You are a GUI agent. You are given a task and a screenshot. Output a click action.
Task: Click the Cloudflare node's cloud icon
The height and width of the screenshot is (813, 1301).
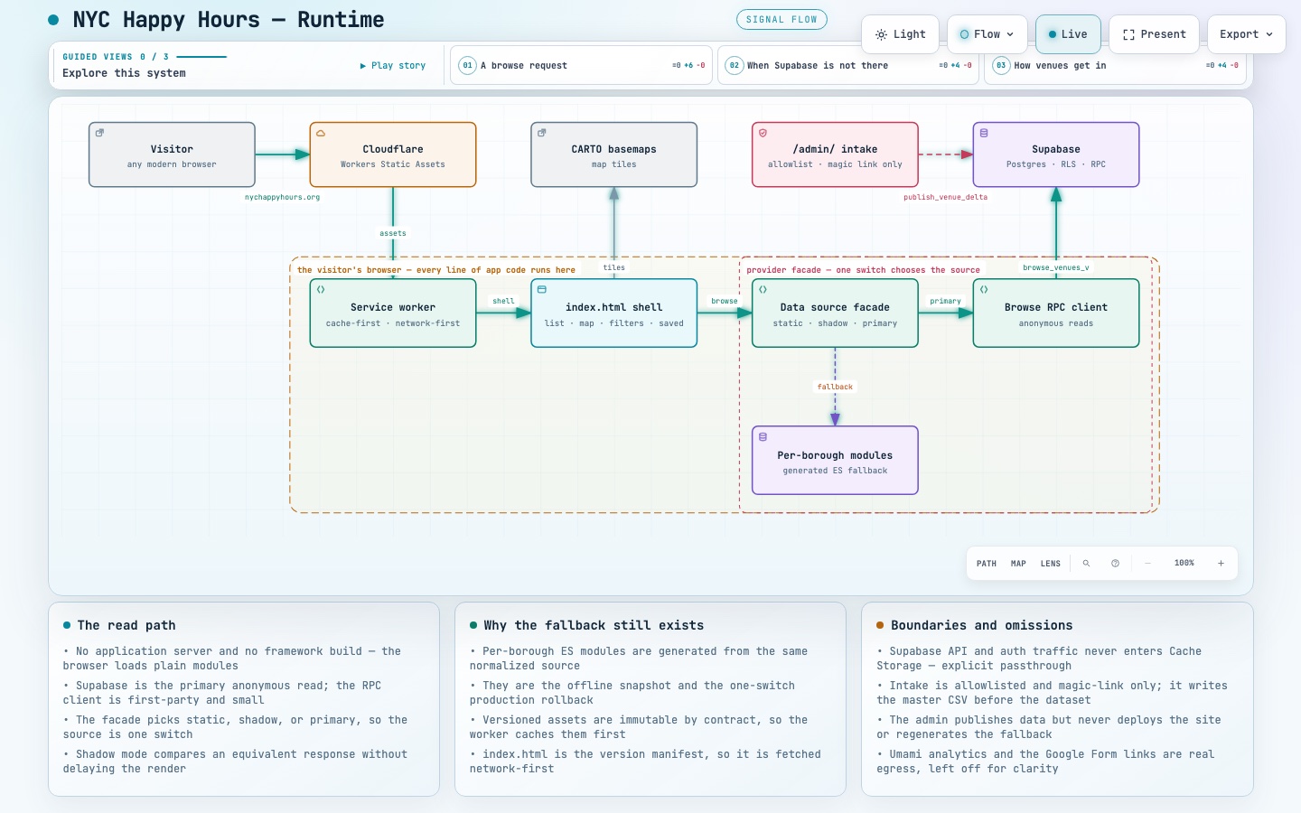(x=321, y=133)
